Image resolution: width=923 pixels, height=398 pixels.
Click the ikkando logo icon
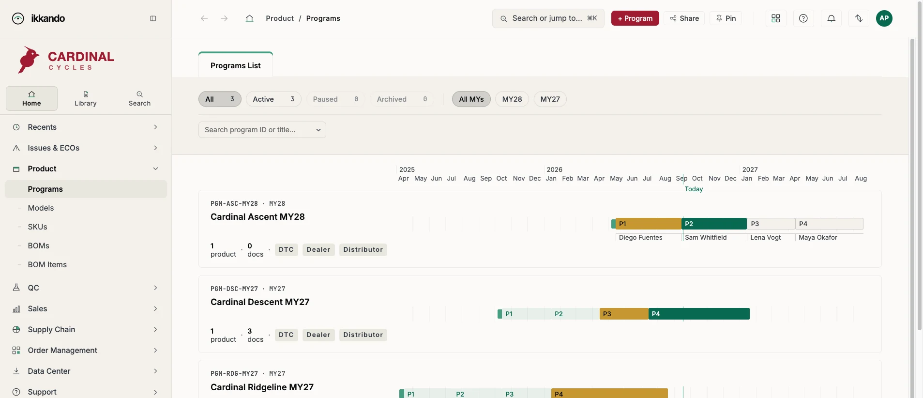click(x=18, y=18)
